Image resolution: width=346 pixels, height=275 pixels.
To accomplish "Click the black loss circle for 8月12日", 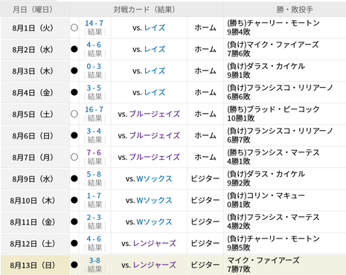I will 74,243.
